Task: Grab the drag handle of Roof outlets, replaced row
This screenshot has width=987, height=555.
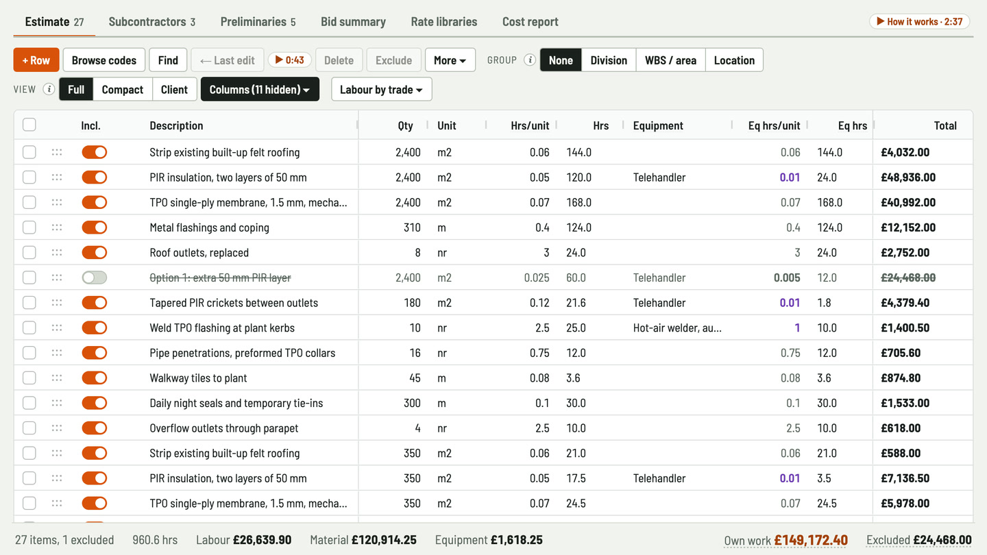Action: tap(57, 253)
